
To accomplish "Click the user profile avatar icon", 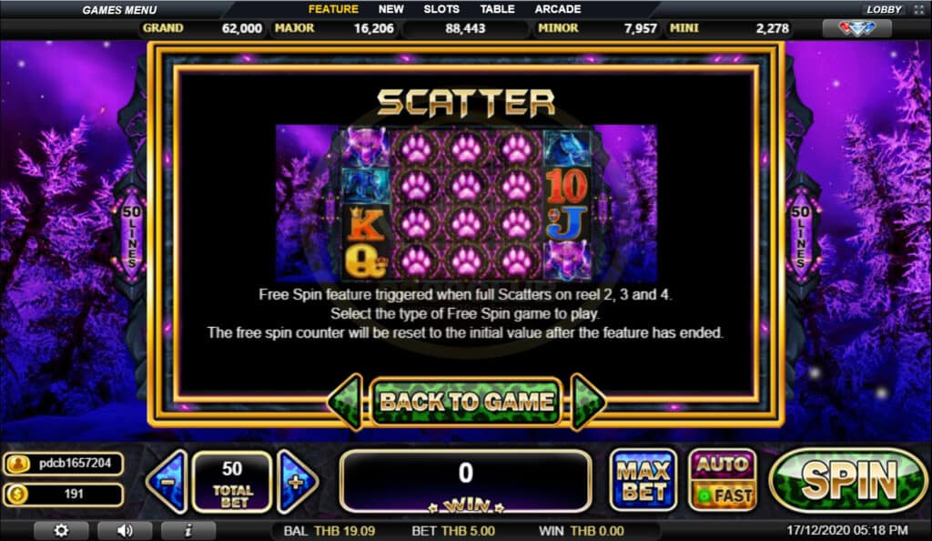I will pyautogui.click(x=18, y=464).
